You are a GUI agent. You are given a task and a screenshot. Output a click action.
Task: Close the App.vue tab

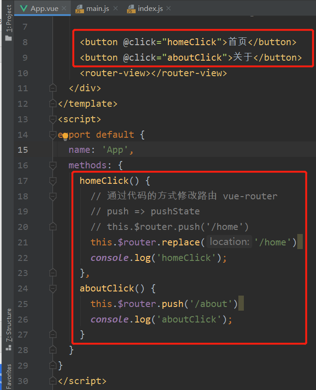[64, 9]
